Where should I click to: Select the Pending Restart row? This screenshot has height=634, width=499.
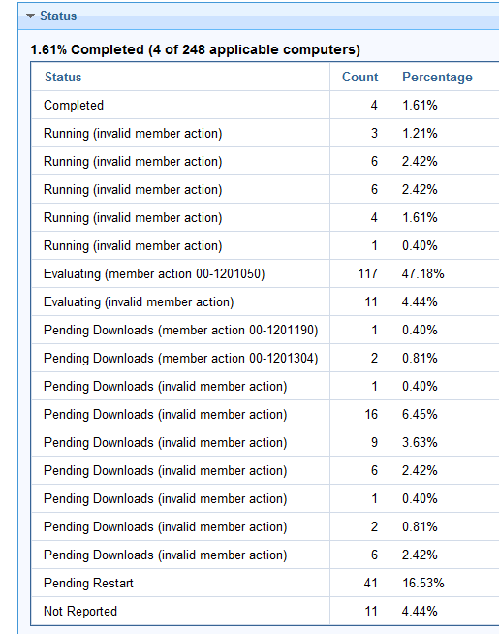click(x=265, y=583)
